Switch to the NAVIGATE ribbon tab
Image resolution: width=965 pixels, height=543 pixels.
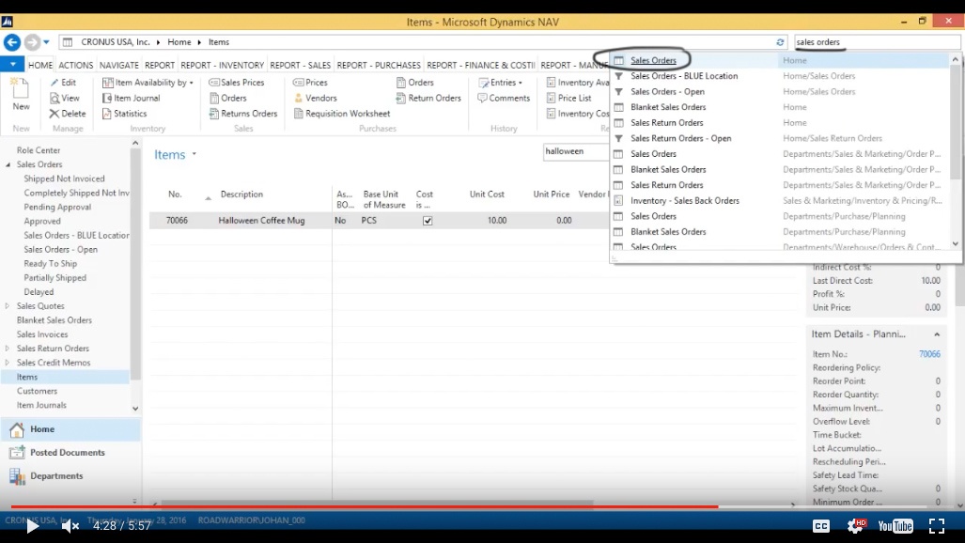[x=118, y=65]
